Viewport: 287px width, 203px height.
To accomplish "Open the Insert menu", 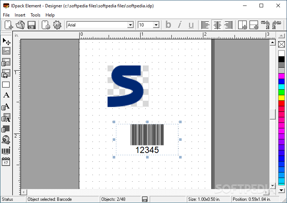I will (x=20, y=15).
